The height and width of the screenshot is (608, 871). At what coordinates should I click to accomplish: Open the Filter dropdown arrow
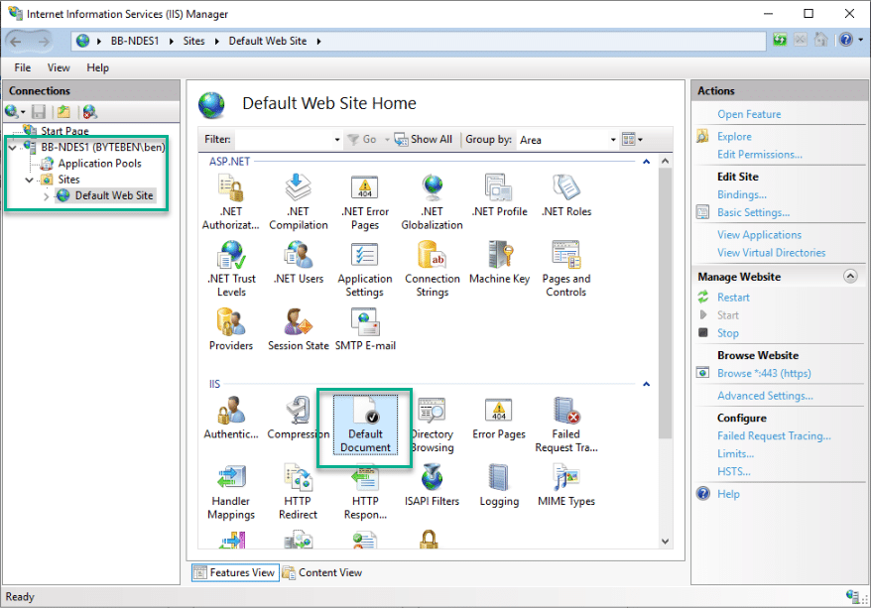click(337, 140)
